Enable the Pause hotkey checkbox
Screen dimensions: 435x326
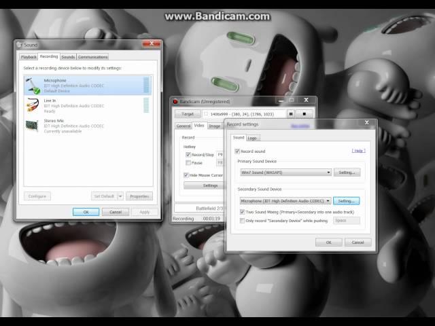188,163
